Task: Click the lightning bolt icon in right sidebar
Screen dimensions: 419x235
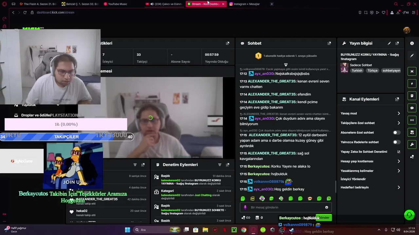Action: point(412,84)
